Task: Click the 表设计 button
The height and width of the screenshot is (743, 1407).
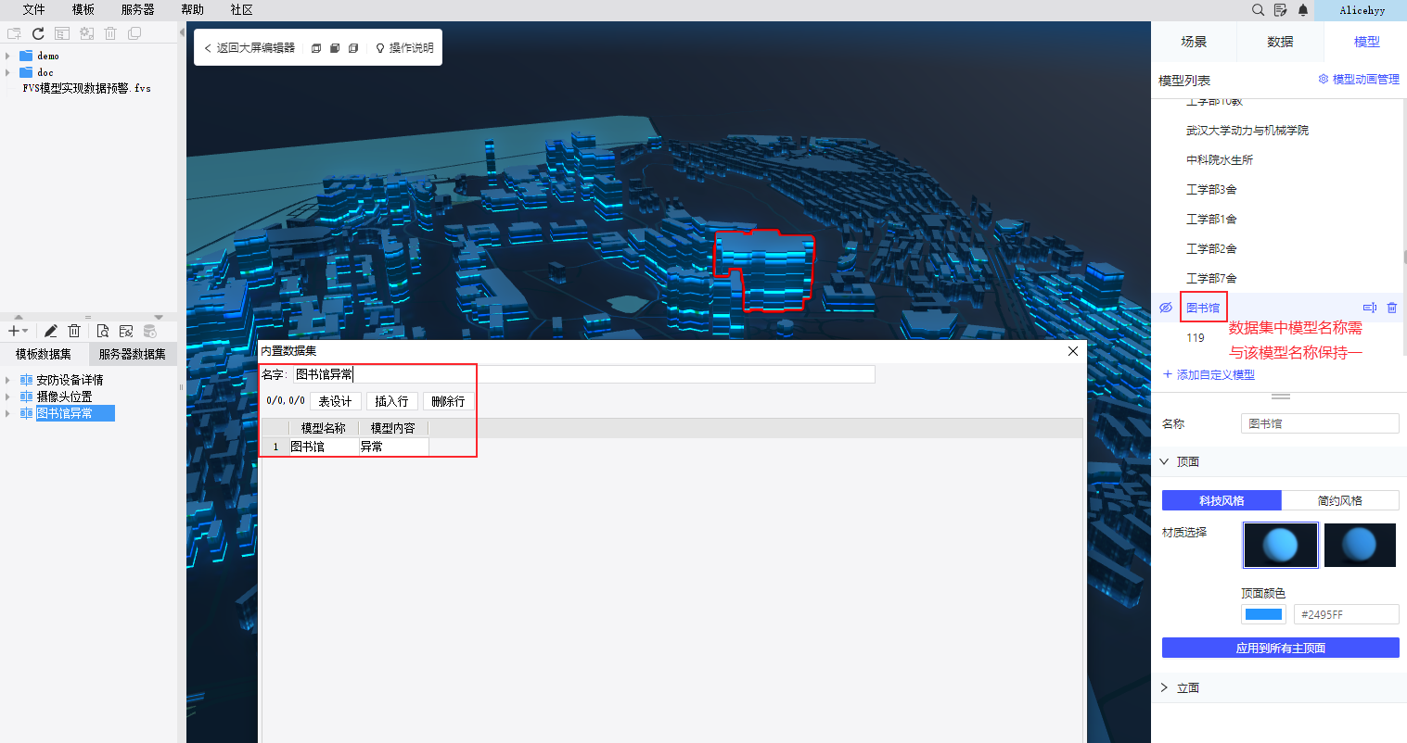Action: 335,401
